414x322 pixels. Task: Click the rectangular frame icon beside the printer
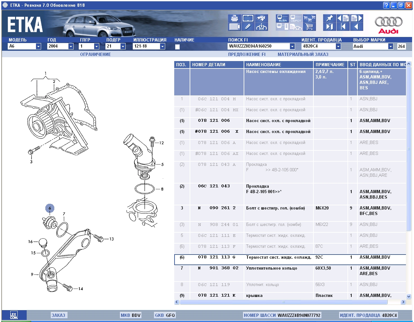pyautogui.click(x=248, y=18)
